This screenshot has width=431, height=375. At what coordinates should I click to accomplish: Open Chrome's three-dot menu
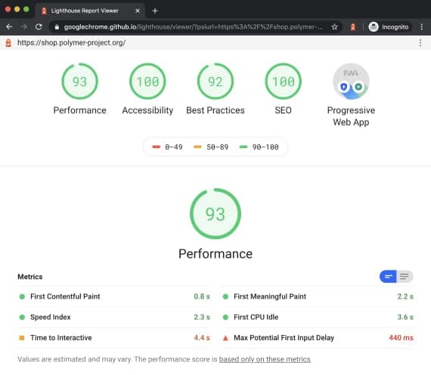click(x=421, y=26)
